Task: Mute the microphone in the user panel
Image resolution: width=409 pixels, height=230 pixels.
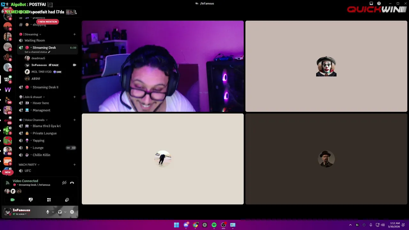Action: pos(48,212)
